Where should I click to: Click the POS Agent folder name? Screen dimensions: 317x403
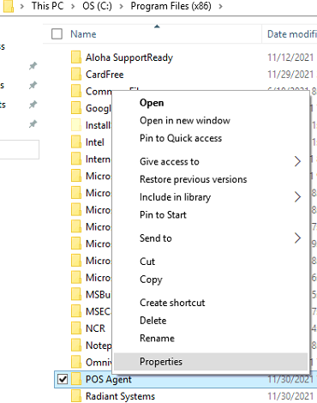(109, 380)
